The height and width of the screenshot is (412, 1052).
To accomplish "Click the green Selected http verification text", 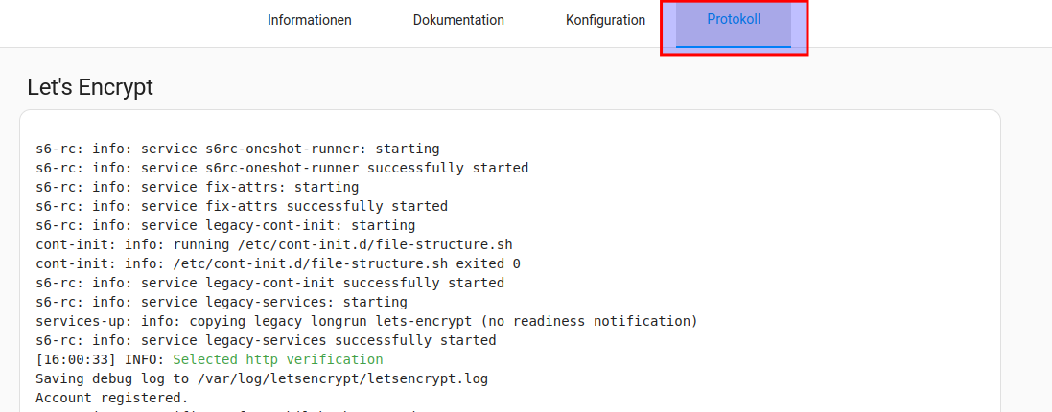I will [277, 359].
